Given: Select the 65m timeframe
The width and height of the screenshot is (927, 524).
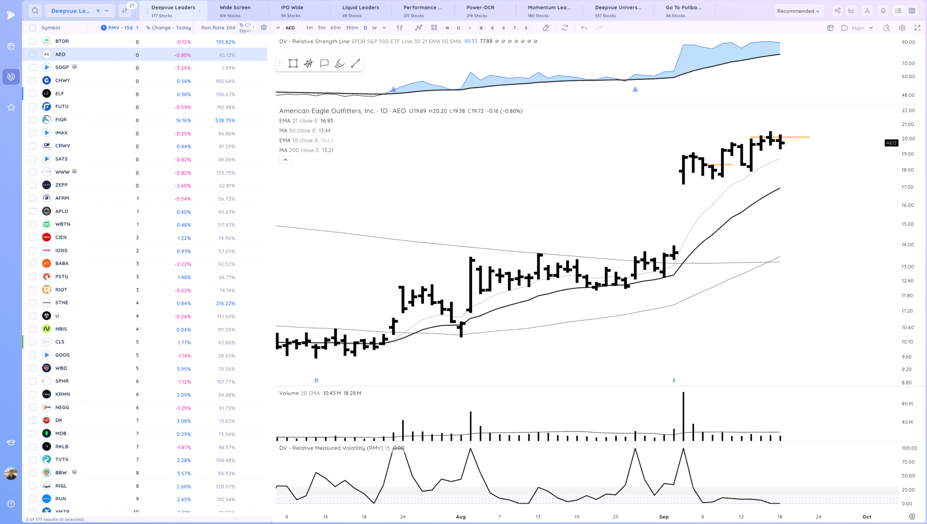Looking at the screenshot, I should 335,28.
